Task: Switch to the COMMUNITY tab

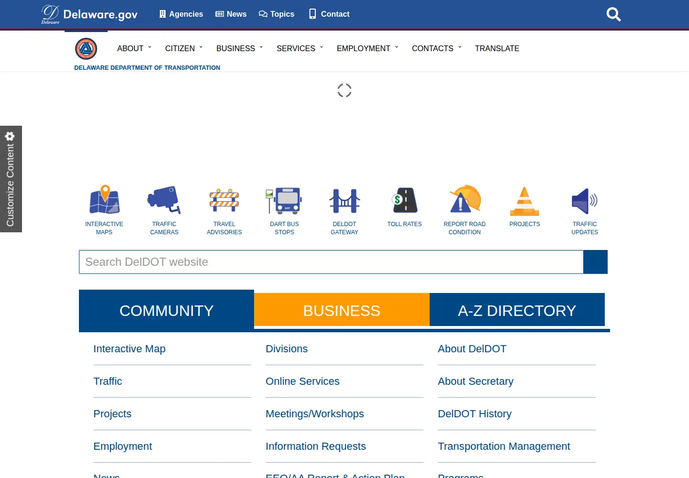Action: coord(167,311)
